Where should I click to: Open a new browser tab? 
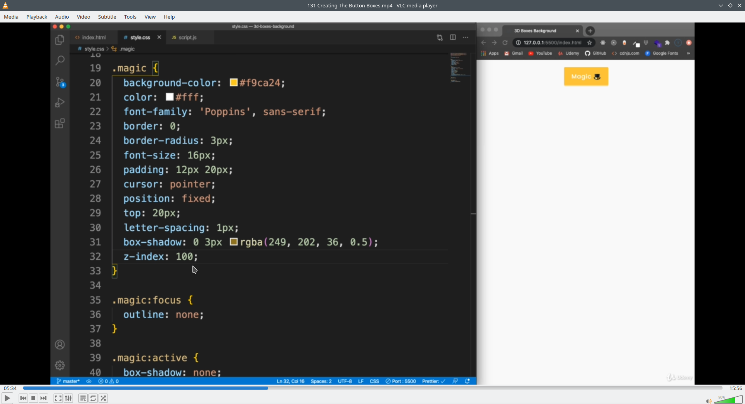tap(590, 31)
